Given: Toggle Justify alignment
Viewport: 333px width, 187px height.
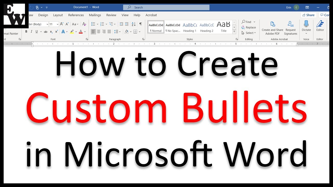Looking at the screenshot, I should (109, 32).
